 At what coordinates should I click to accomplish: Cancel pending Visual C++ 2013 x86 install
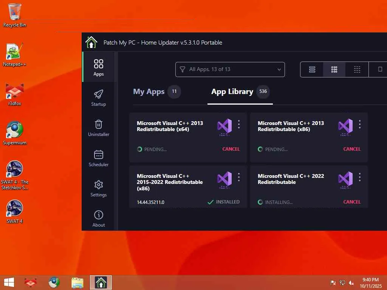tap(352, 149)
